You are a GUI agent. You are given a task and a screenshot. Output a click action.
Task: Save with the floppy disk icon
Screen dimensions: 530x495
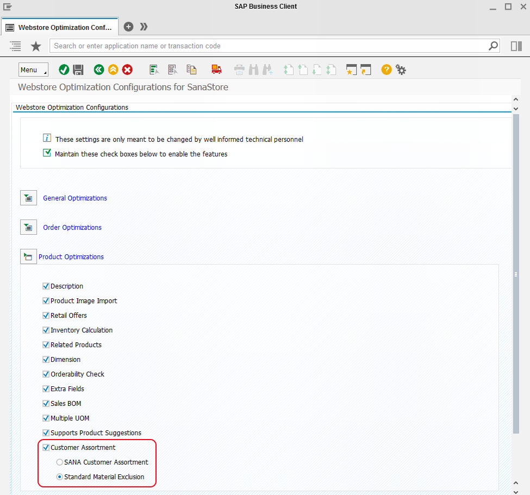coord(78,70)
